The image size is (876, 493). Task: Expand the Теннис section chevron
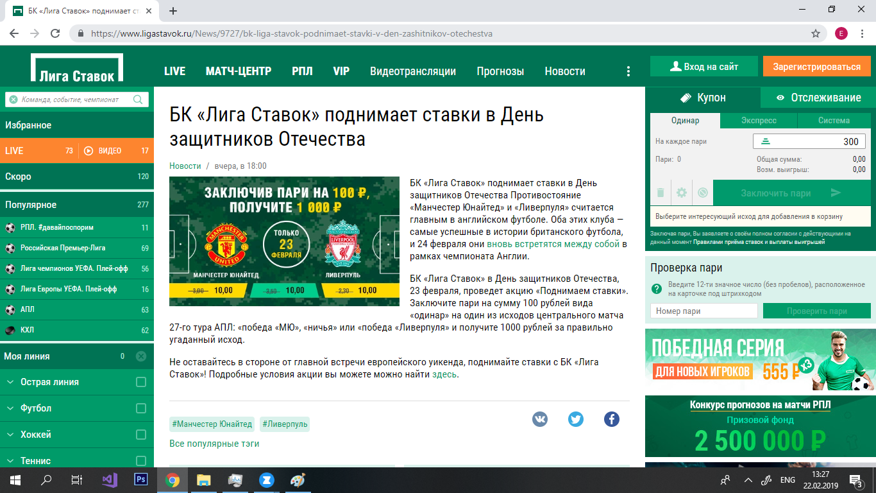10,461
